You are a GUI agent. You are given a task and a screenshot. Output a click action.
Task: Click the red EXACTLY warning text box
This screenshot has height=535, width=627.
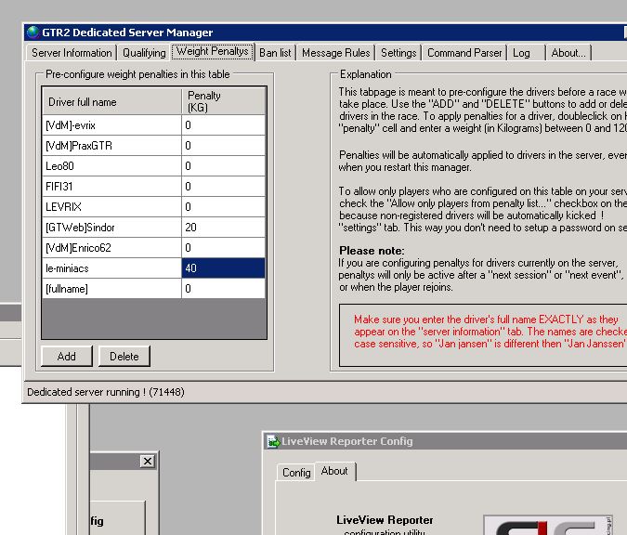tap(483, 335)
